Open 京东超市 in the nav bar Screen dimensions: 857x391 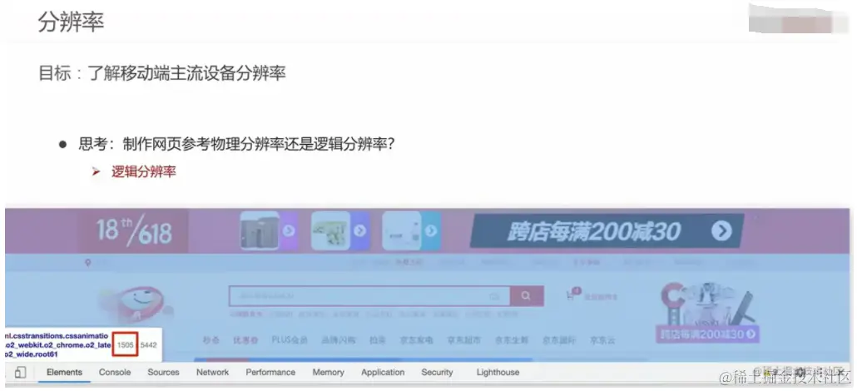point(464,340)
